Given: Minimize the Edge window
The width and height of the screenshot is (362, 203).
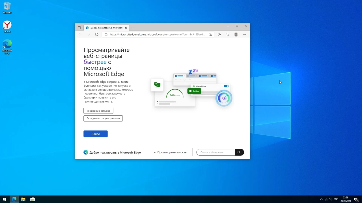Looking at the screenshot, I should pos(228,26).
